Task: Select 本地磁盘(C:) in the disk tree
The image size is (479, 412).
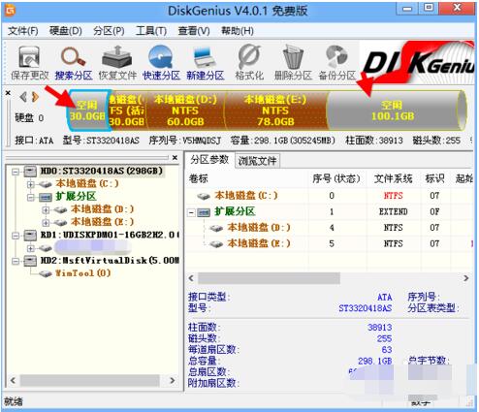Action: 87,183
